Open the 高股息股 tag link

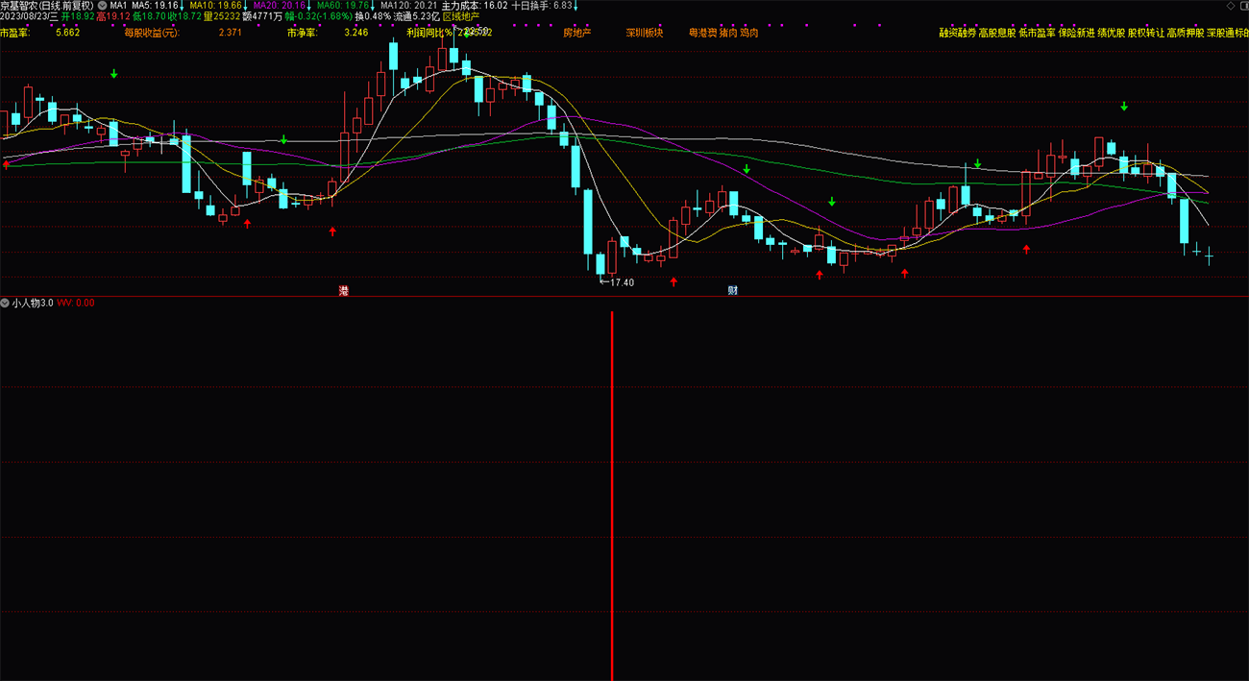click(996, 33)
